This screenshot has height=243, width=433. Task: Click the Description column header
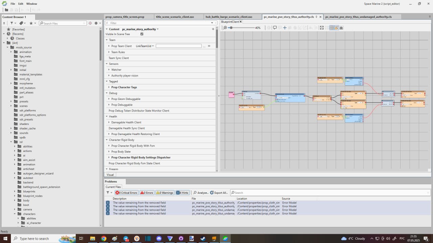tap(119, 199)
